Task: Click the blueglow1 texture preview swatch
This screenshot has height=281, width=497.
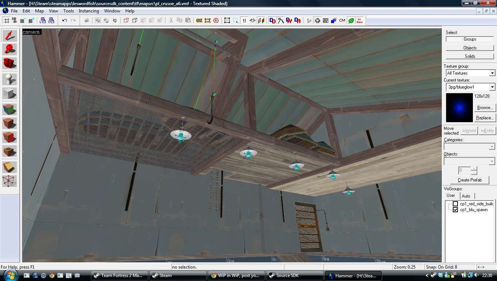Action: (x=459, y=108)
